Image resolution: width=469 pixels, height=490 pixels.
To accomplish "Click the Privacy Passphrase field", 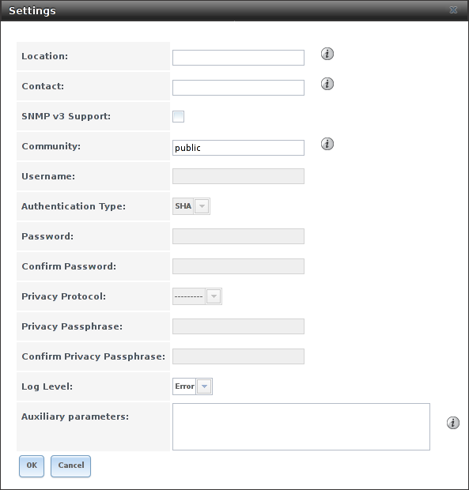I will pyautogui.click(x=238, y=326).
